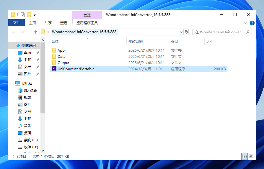Refresh the current folder

click(186, 32)
